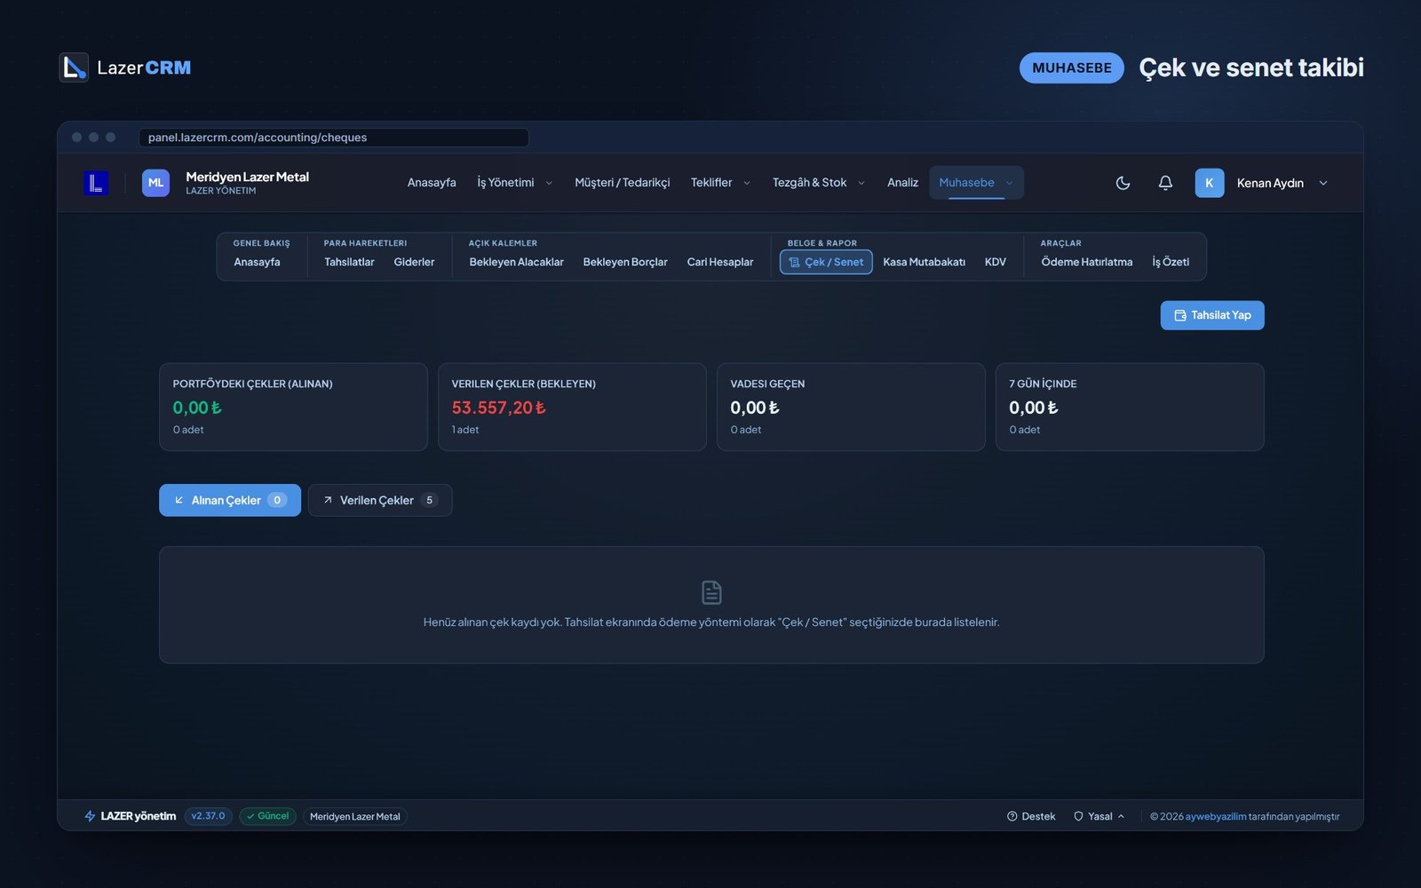Open Ödeme Hatırlatma tool
The image size is (1421, 888).
coord(1087,262)
